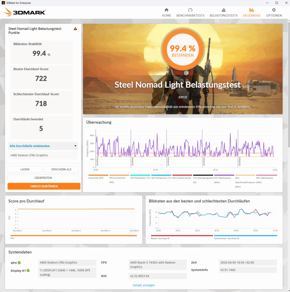
Task: Click the Display #1 value DISPLAY1 3440 × 1440
Action: 67,273
